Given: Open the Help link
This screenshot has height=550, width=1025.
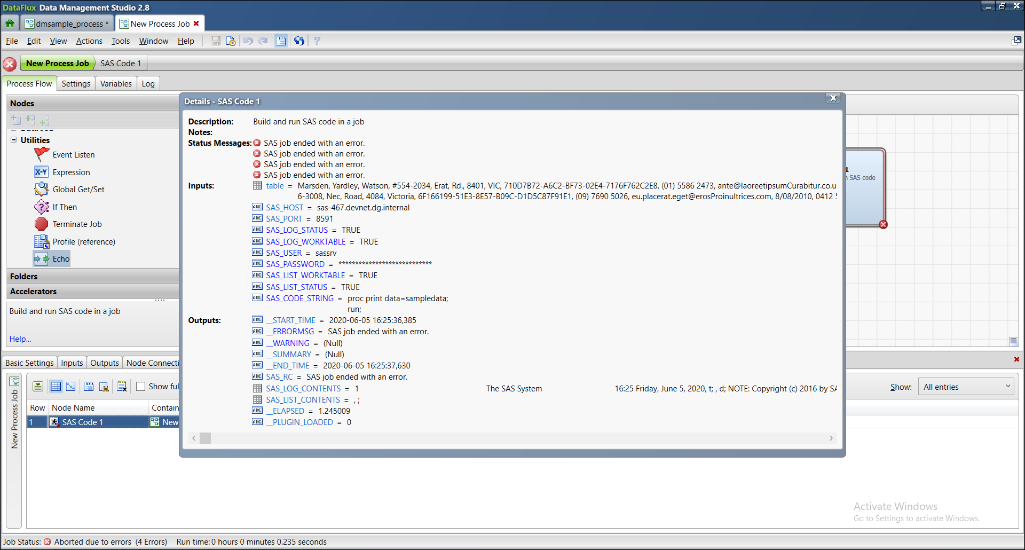Looking at the screenshot, I should pyautogui.click(x=20, y=339).
